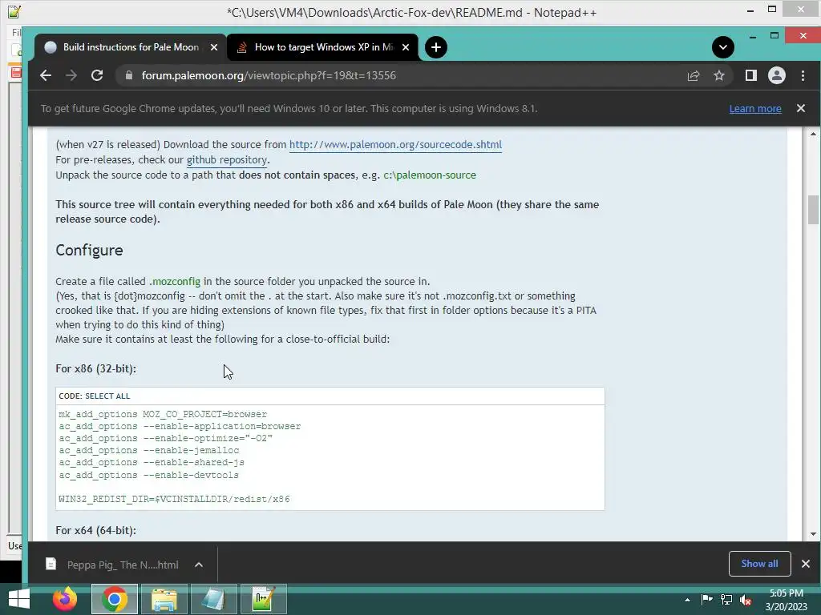Click the Configure heading
The width and height of the screenshot is (821, 615).
pos(89,250)
